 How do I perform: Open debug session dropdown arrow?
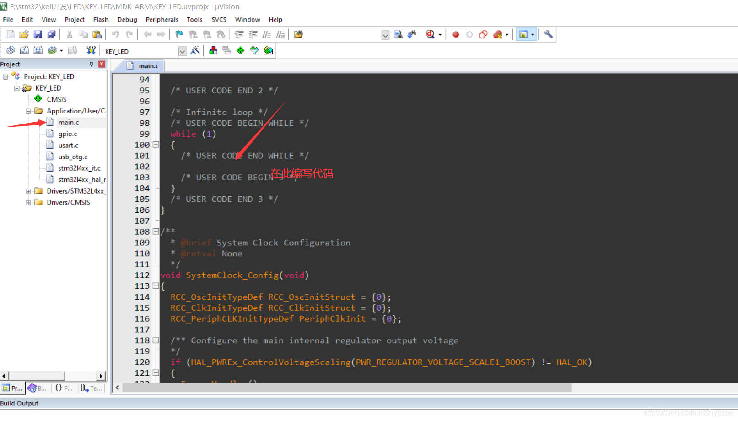click(440, 35)
